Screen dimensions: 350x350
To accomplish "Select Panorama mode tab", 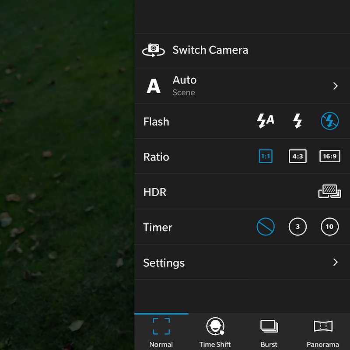I will pyautogui.click(x=323, y=332).
